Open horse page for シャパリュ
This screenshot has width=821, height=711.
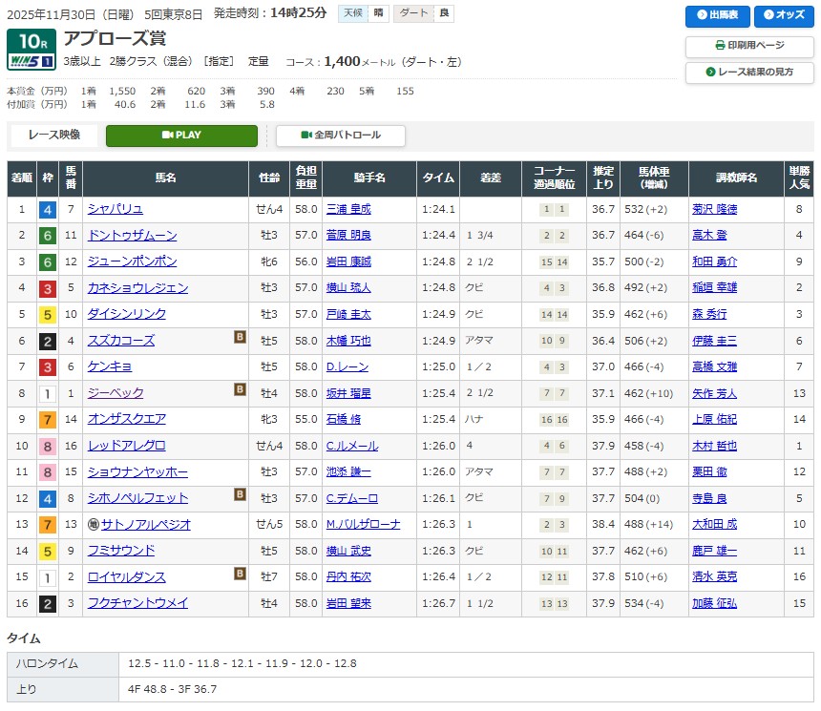(115, 209)
